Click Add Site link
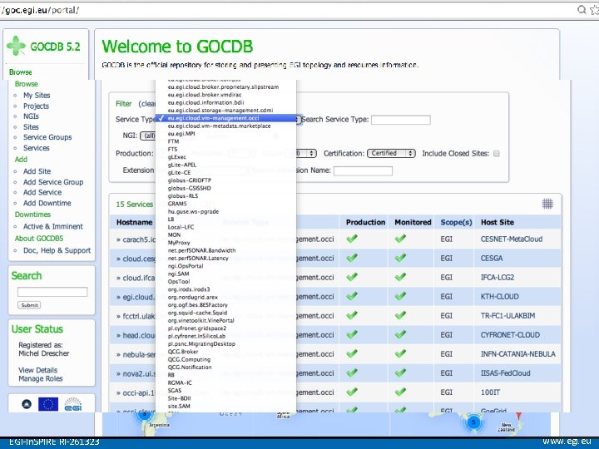This screenshot has height=449, width=599. (x=37, y=171)
